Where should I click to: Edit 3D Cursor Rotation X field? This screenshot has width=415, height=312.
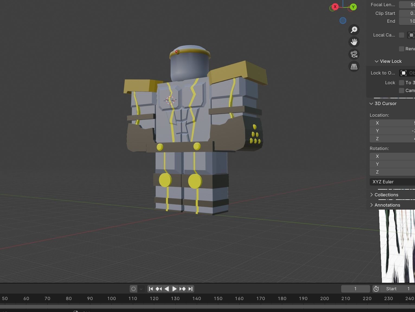point(392,156)
